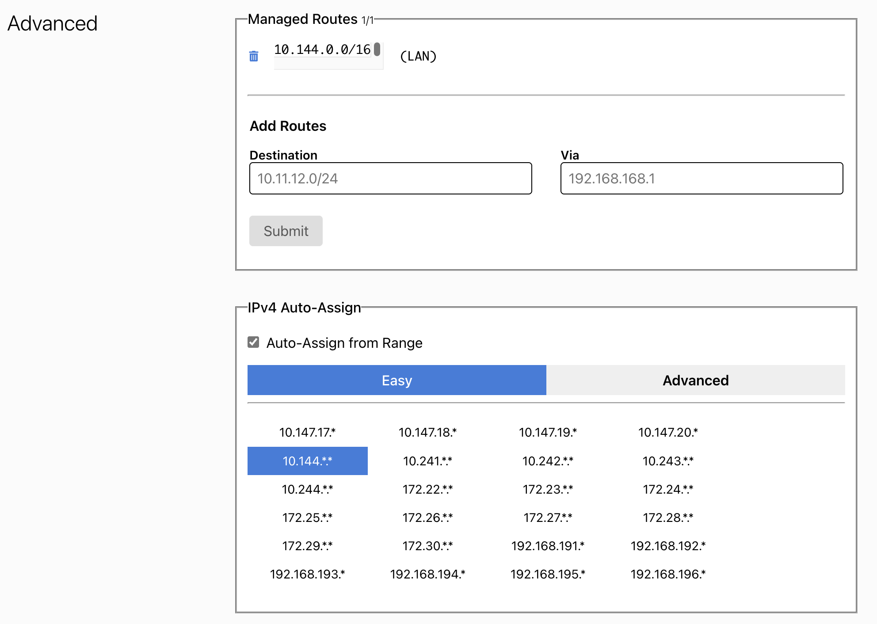
Task: Select the 10.244.*.* range
Action: 307,489
